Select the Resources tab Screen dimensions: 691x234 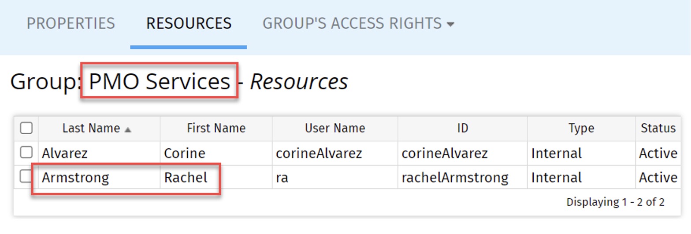(189, 23)
